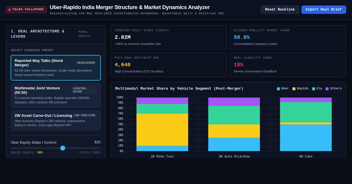Toggle Uber series in chart legend
This screenshot has height=184, width=352.
[x=283, y=88]
